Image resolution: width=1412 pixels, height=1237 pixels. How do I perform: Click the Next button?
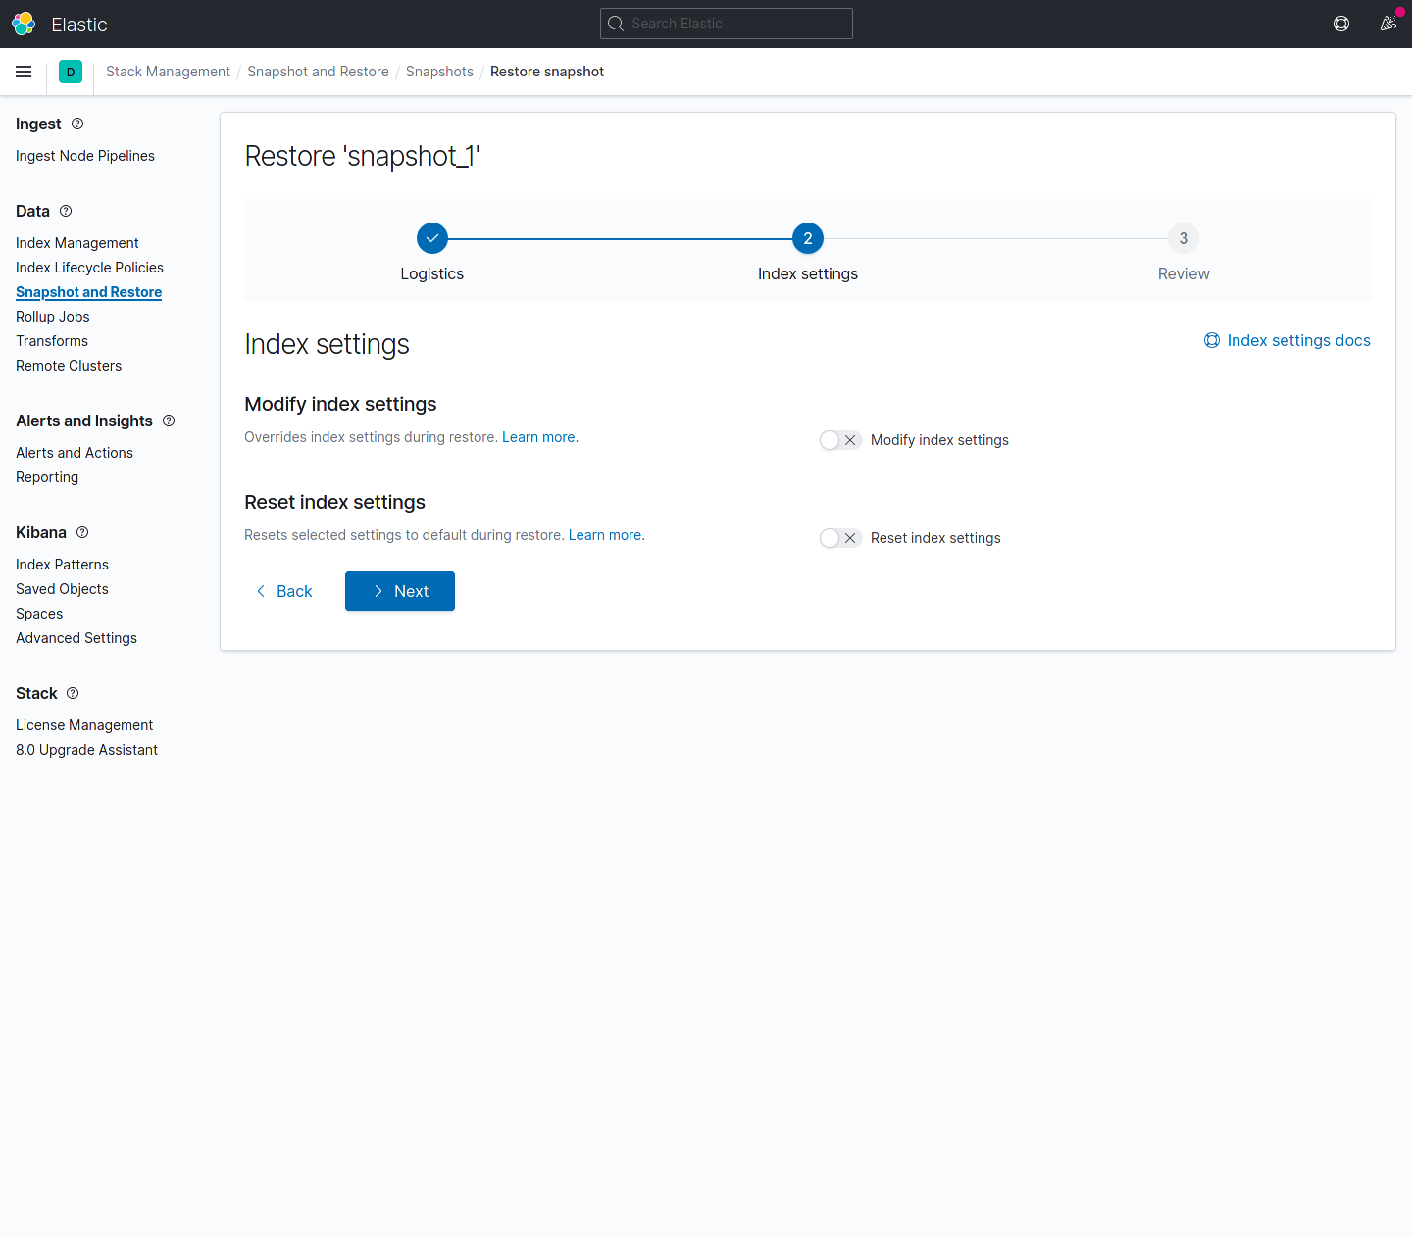(400, 591)
